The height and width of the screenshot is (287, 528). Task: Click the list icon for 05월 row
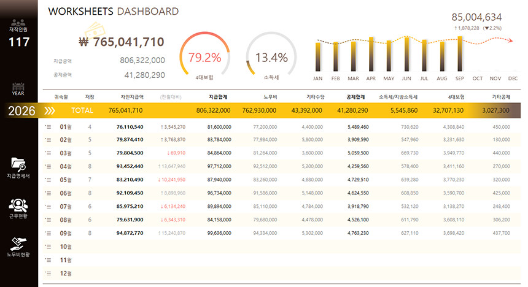point(48,180)
